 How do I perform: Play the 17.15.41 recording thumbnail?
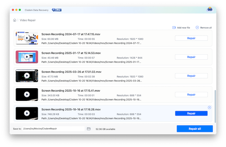(x=27, y=94)
